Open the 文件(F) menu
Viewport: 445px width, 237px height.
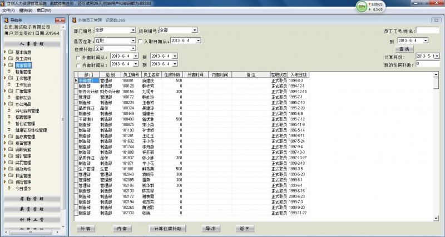8,10
